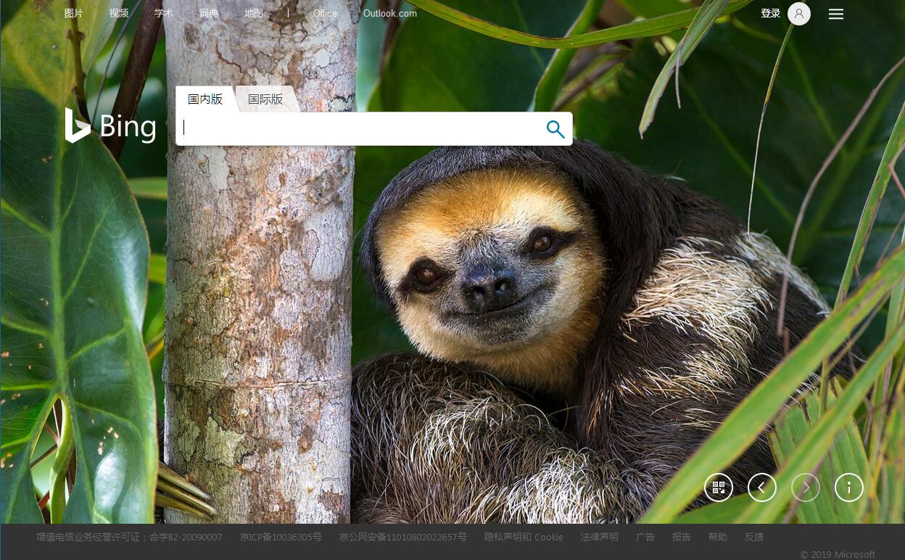
Task: Switch to the 国际版 tab
Action: pyautogui.click(x=265, y=99)
